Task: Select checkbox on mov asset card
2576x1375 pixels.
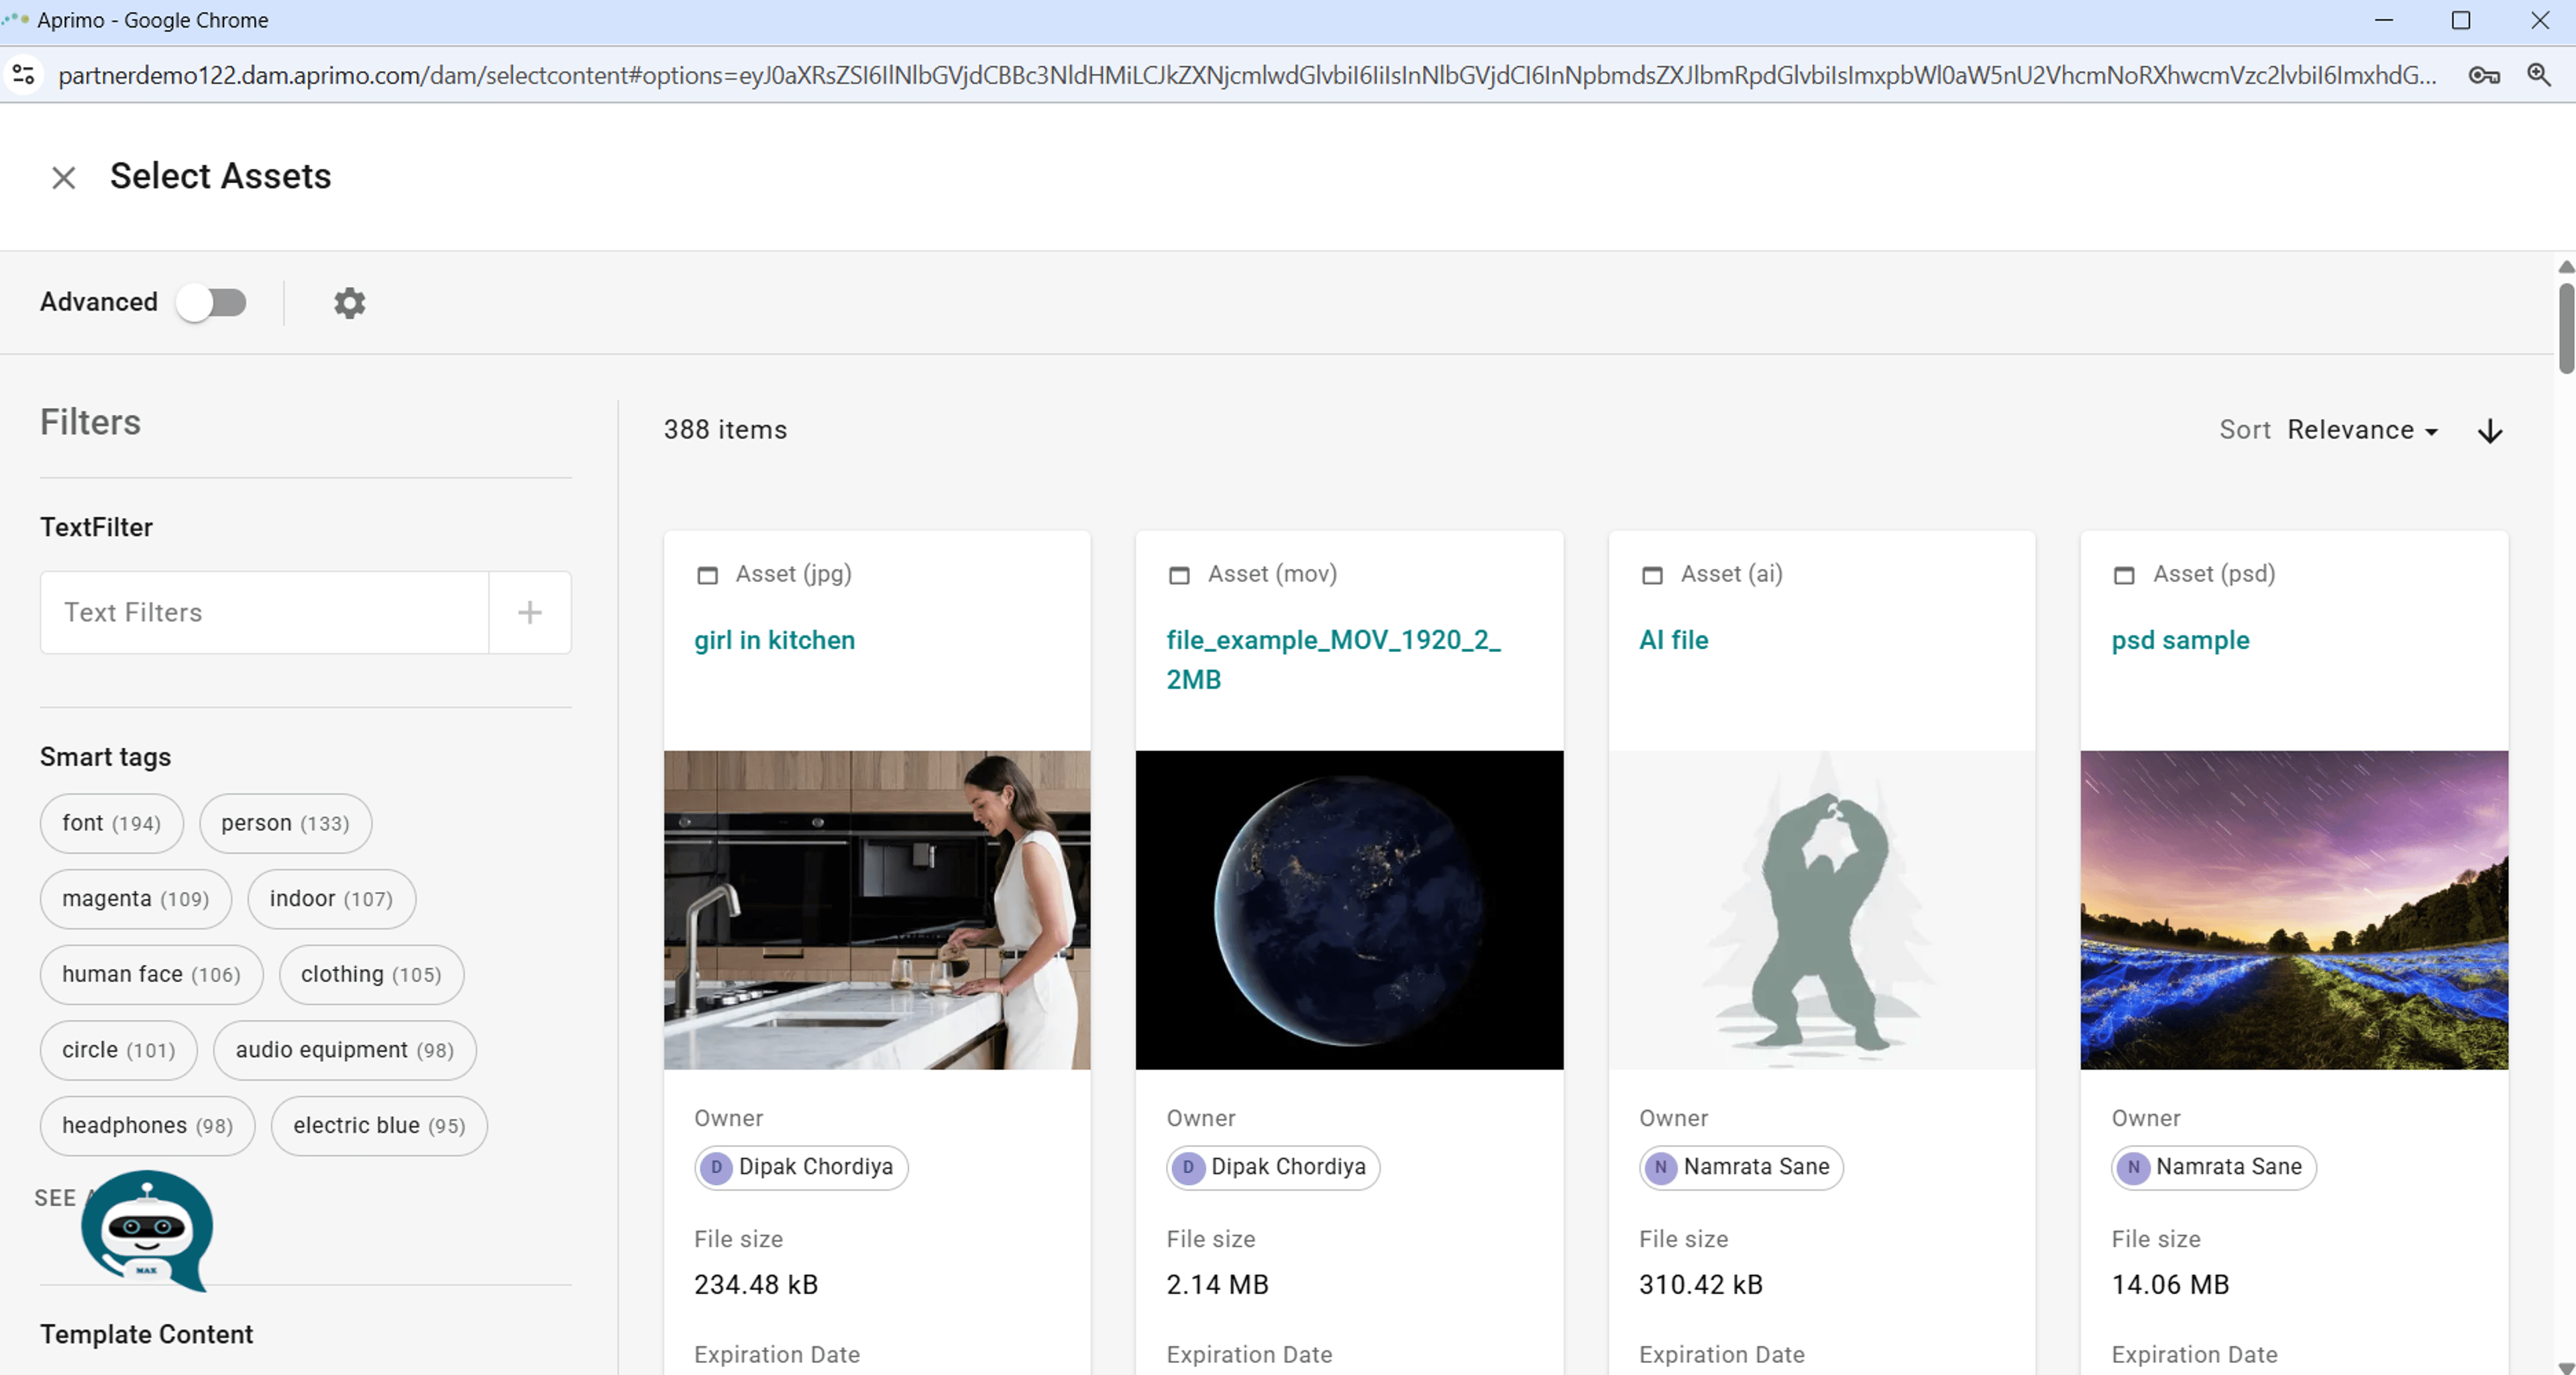Action: coord(1180,575)
